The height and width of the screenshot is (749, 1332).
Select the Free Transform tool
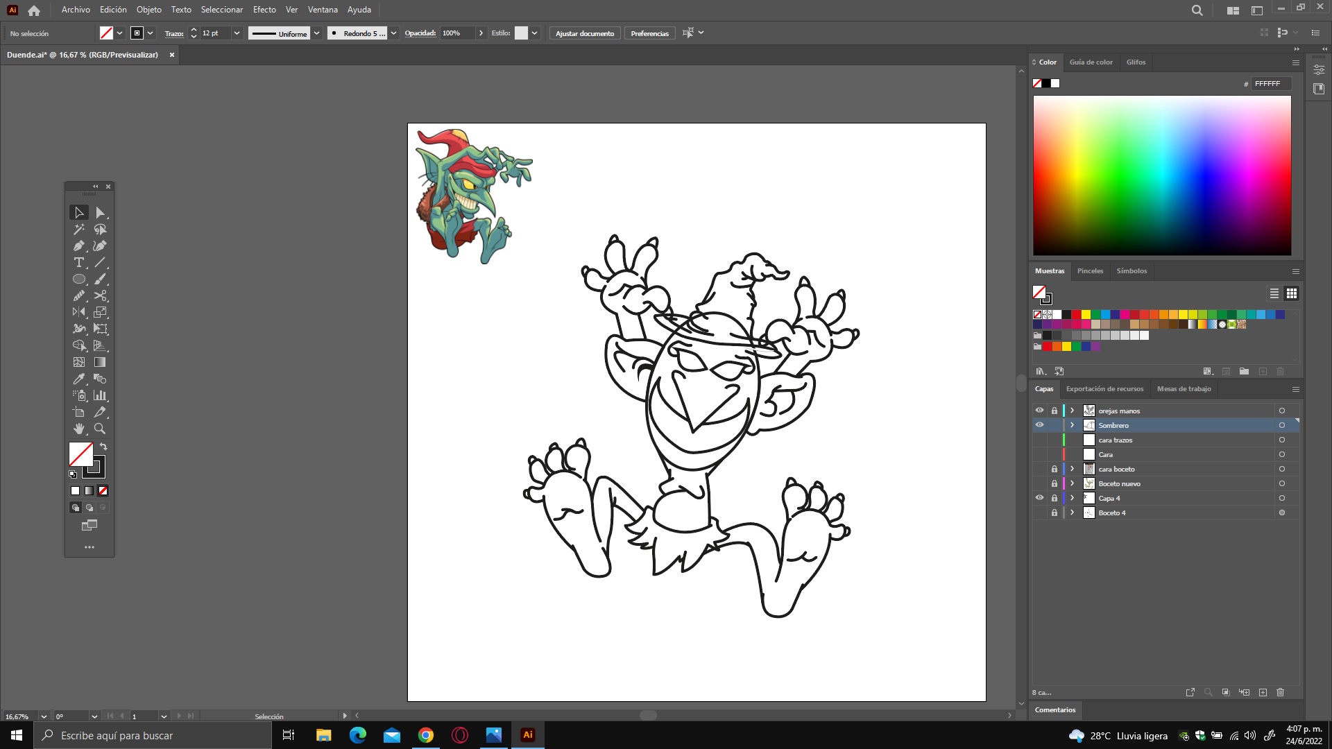coord(100,329)
